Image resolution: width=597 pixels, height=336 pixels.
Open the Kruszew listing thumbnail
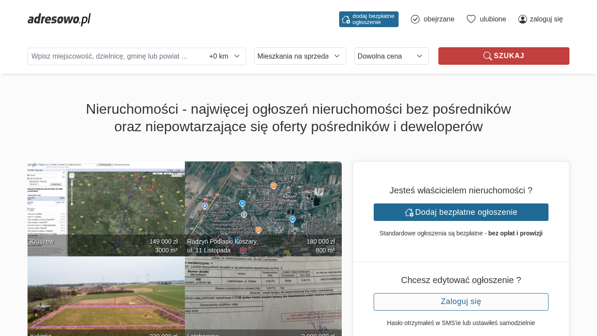pyautogui.click(x=106, y=206)
